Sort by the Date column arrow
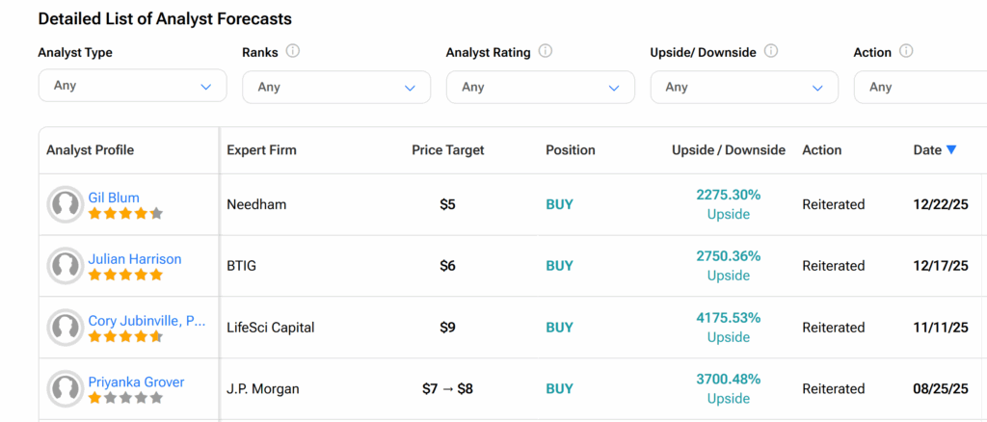 pos(951,150)
